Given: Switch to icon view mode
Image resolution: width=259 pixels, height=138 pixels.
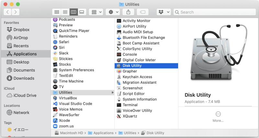Looking at the screenshot, I should 57,12.
